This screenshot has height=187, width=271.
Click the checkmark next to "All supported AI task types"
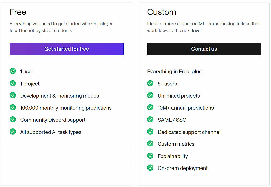(x=13, y=132)
